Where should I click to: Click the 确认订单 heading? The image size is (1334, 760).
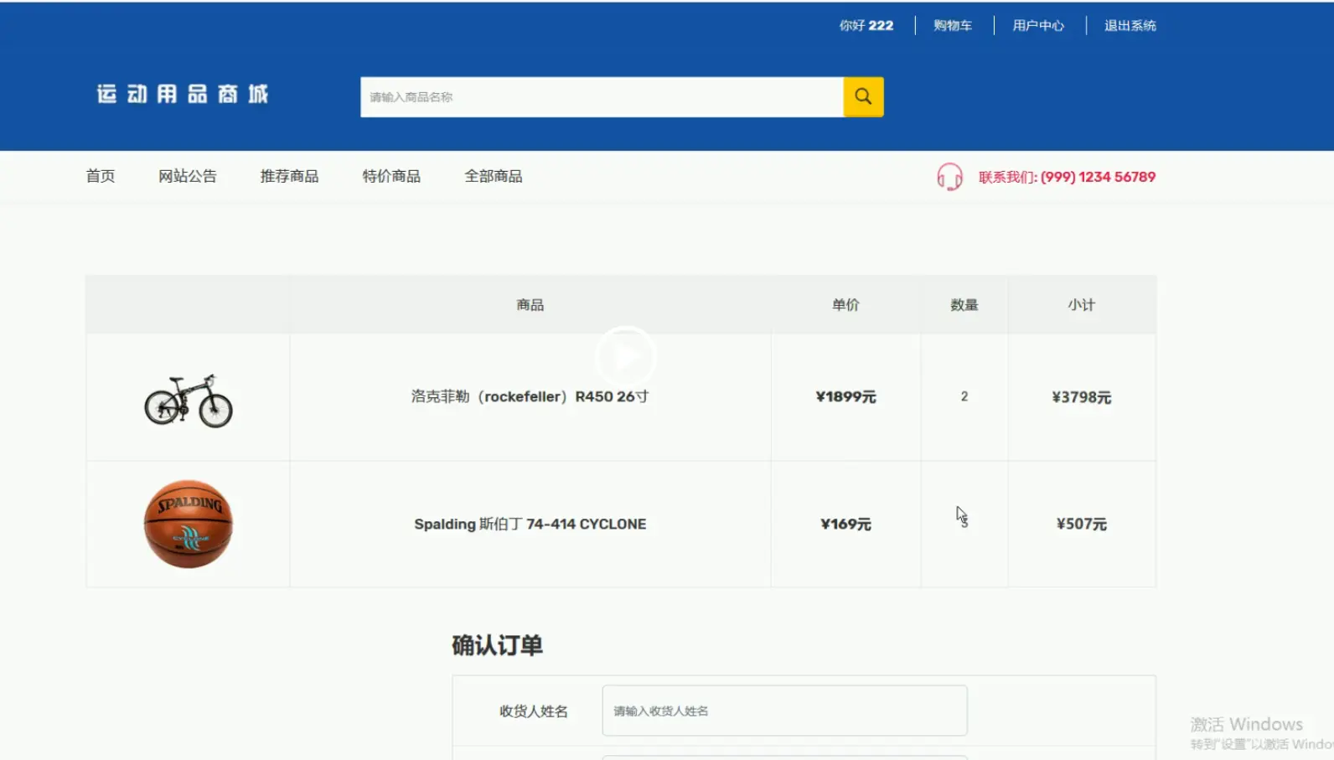point(497,645)
